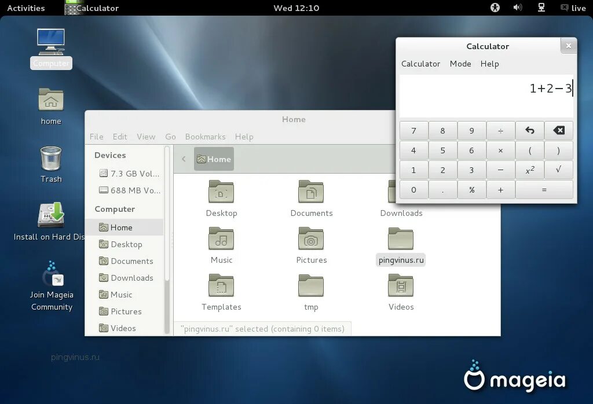Open the Calculator app menu in top bar
Viewport: 593px width, 404px height.
[92, 8]
